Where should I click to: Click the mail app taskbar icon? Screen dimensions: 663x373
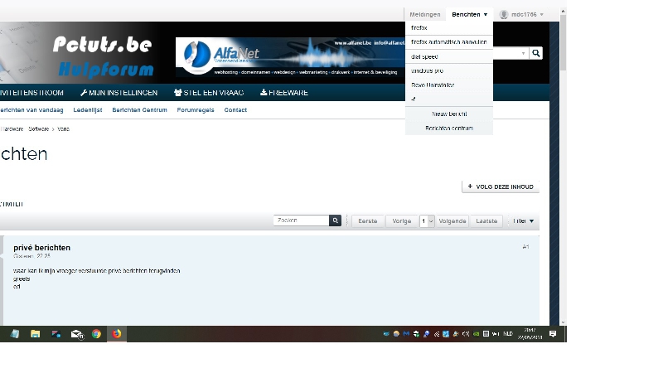pyautogui.click(x=76, y=334)
